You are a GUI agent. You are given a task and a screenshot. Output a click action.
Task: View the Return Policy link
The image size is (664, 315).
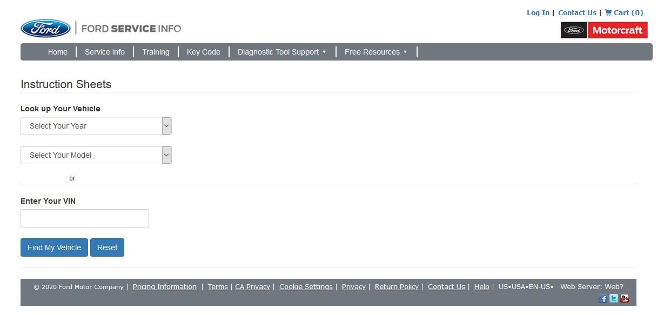(397, 287)
